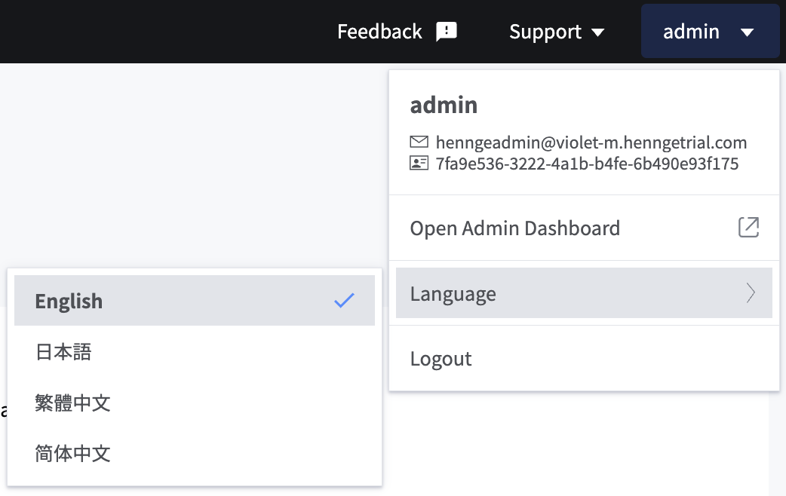Viewport: 786px width, 496px height.
Task: Collapse the admin account dropdown
Action: (710, 31)
